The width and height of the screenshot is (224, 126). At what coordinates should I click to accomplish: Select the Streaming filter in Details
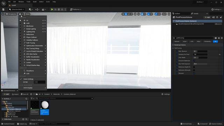(207, 41)
